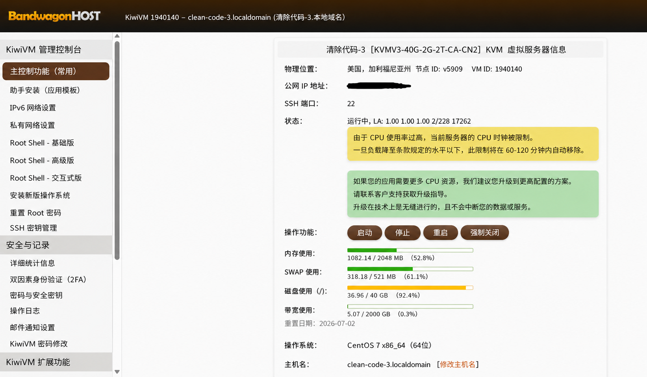The image size is (647, 377).
Task: Click the disk value 36.96 / 40 GB
Action: (367, 295)
